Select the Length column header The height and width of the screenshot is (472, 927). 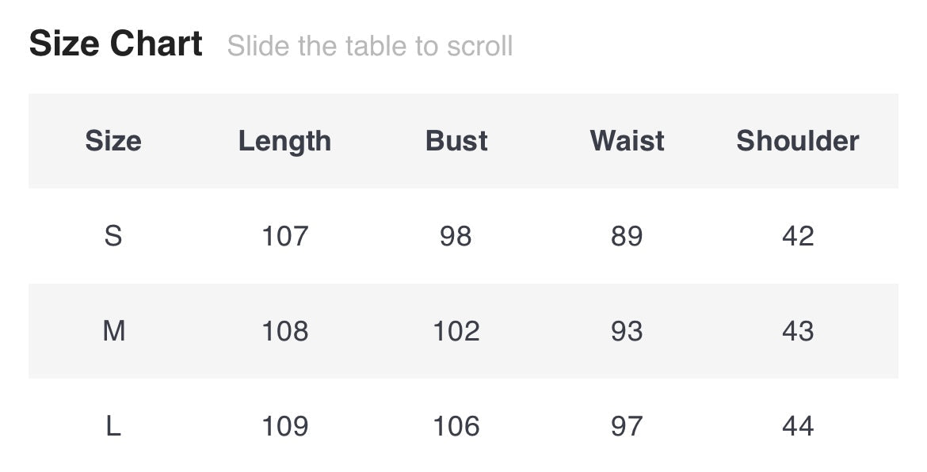[284, 141]
